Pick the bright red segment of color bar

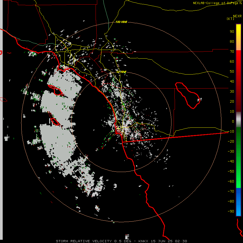coord(238,81)
